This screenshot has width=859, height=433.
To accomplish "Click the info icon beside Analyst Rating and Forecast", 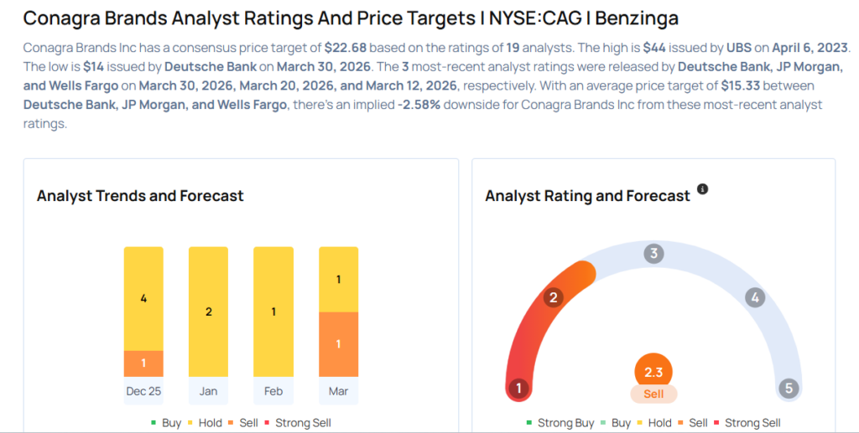I will point(702,189).
